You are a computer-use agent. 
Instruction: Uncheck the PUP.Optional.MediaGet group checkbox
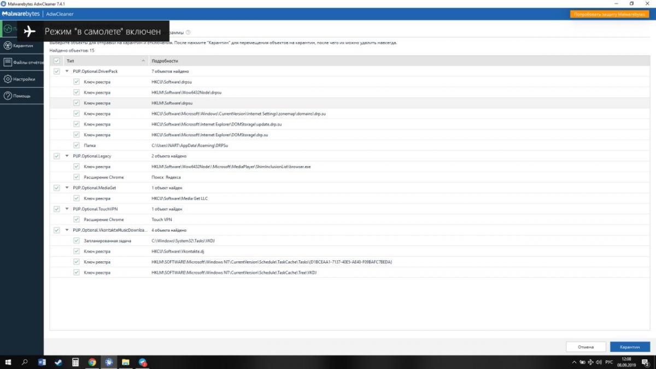[x=57, y=188]
